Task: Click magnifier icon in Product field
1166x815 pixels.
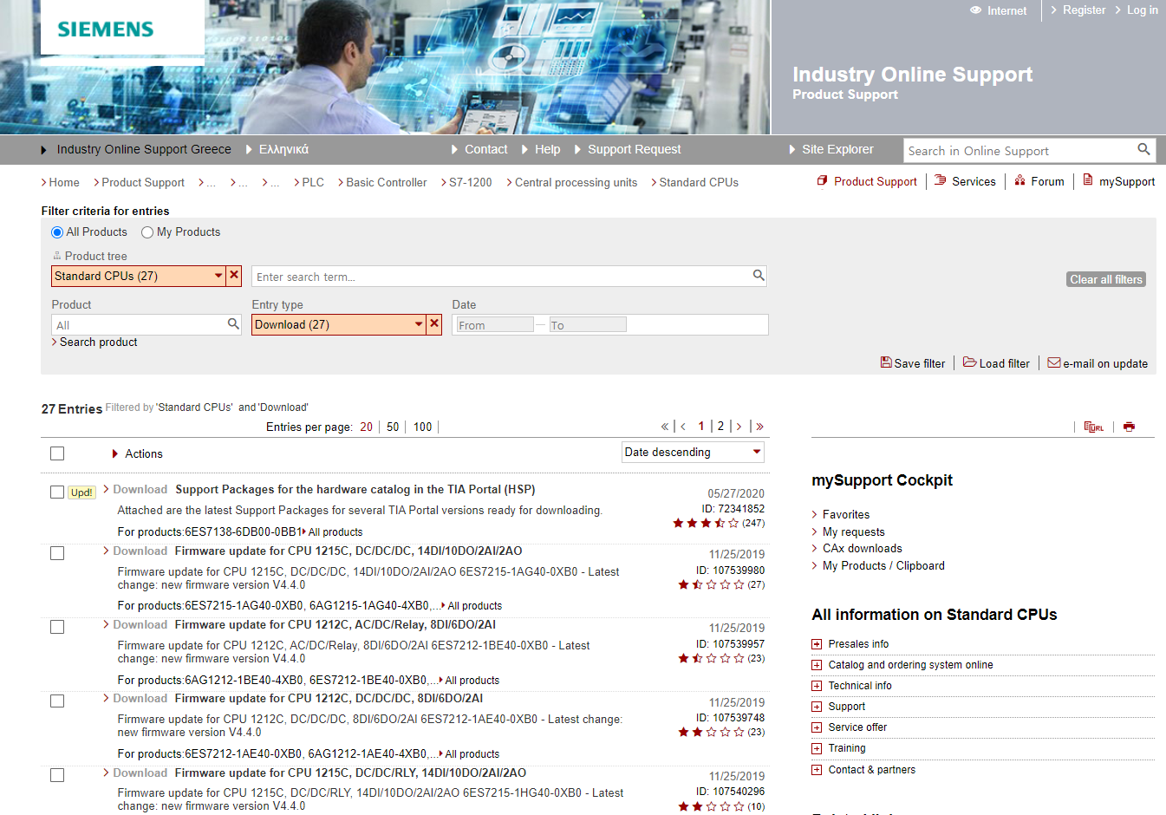Action: [x=233, y=323]
